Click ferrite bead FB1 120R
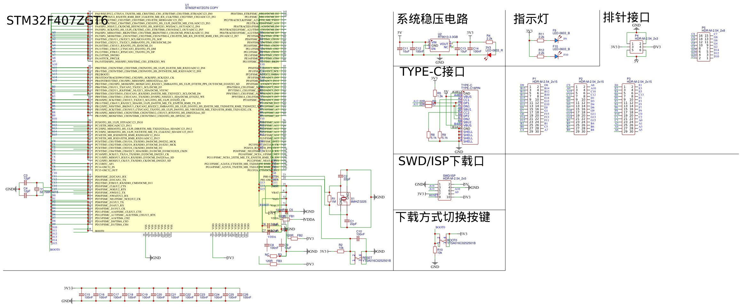 coord(286,219)
